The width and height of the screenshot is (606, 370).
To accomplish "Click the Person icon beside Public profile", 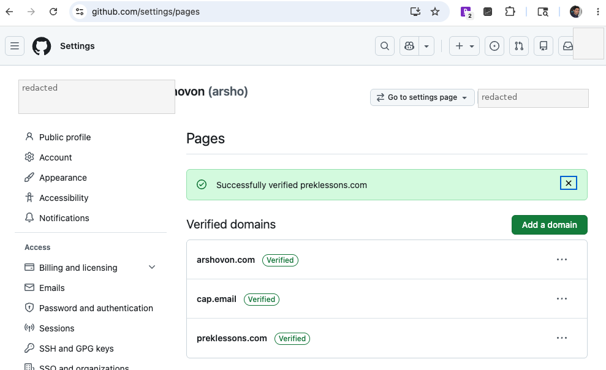I will tap(29, 137).
